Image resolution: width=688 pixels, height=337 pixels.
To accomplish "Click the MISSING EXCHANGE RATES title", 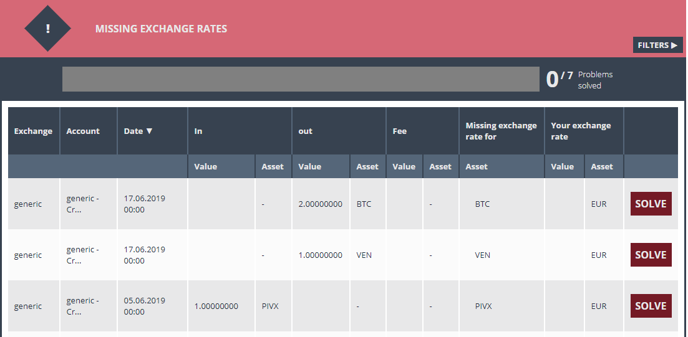I will (x=161, y=29).
